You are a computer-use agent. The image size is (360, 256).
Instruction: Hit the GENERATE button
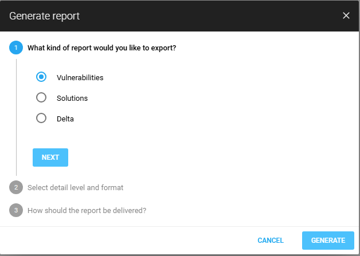(x=328, y=241)
